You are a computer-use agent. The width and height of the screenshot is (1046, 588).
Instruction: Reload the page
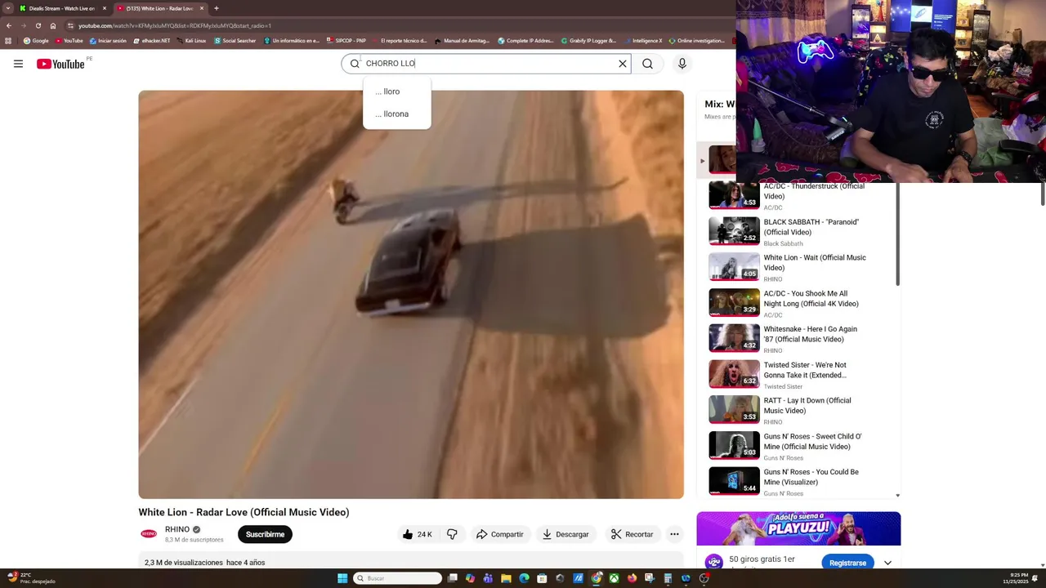click(x=38, y=25)
